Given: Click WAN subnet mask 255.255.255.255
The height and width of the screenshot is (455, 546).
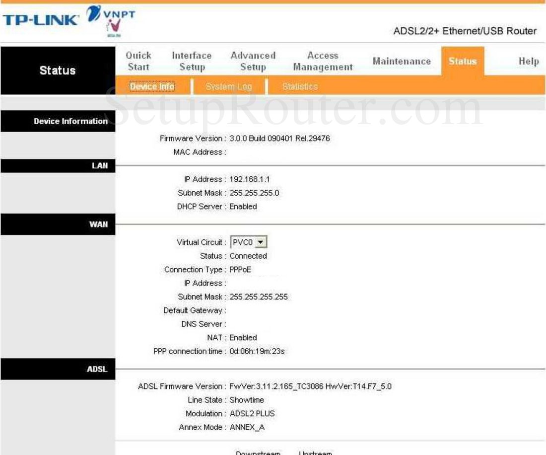Looking at the screenshot, I should tap(259, 297).
